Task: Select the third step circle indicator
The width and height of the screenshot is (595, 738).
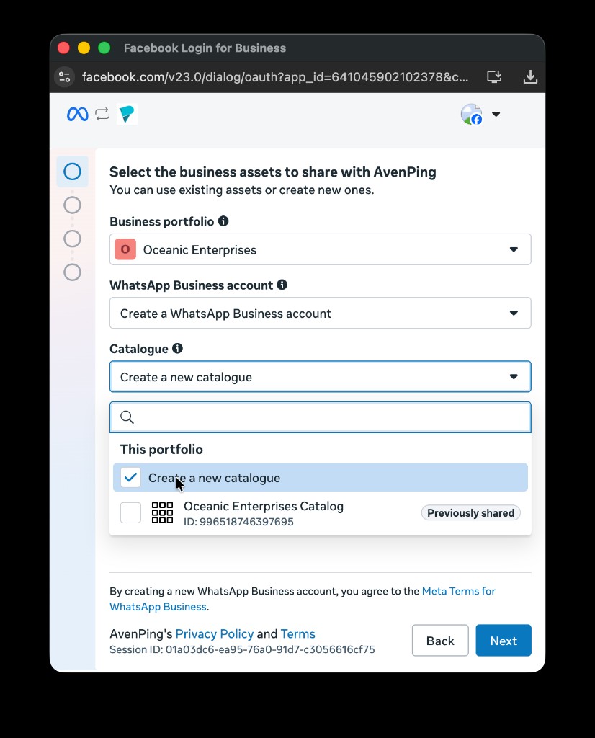Action: (x=73, y=239)
